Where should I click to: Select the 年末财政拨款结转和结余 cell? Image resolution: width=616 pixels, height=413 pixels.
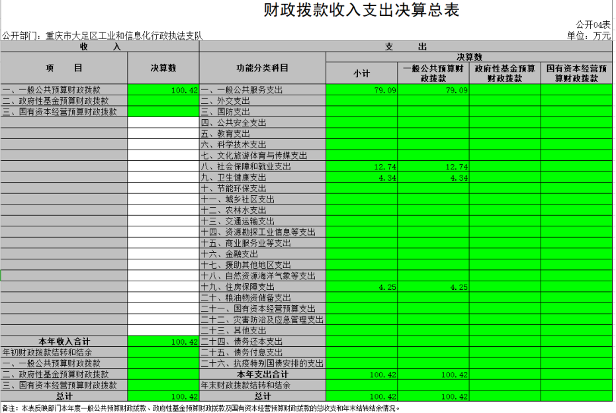[x=263, y=385]
